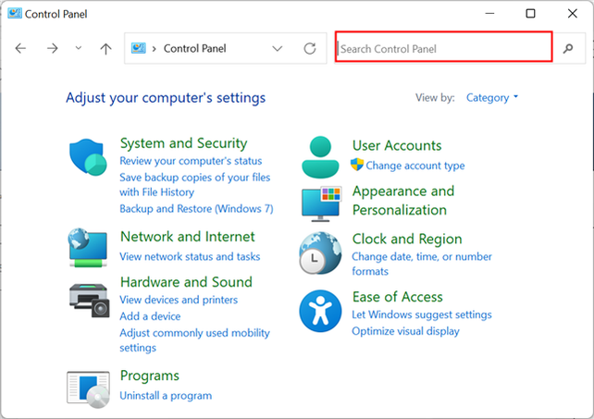Click the User Accounts person icon
This screenshot has height=419, width=594.
pos(321,156)
